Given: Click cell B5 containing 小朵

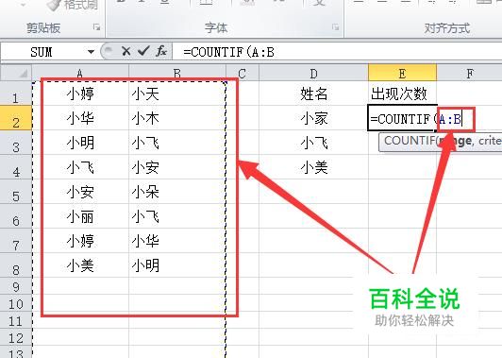Looking at the screenshot, I should point(177,192).
